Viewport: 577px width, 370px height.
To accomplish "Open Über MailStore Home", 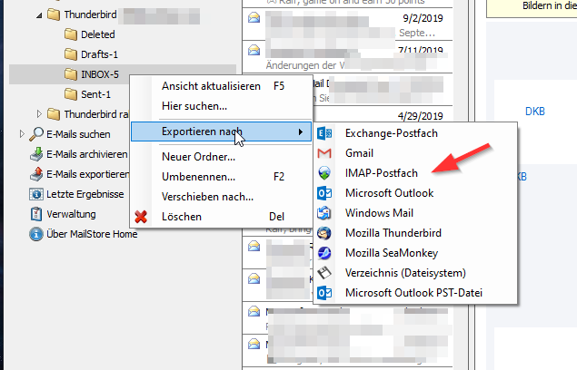I will tap(92, 234).
